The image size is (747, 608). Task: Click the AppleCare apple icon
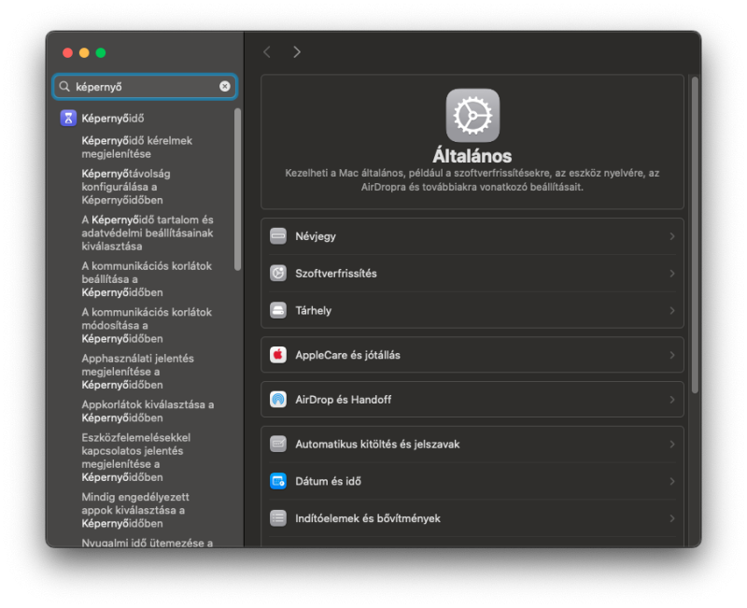pos(278,355)
